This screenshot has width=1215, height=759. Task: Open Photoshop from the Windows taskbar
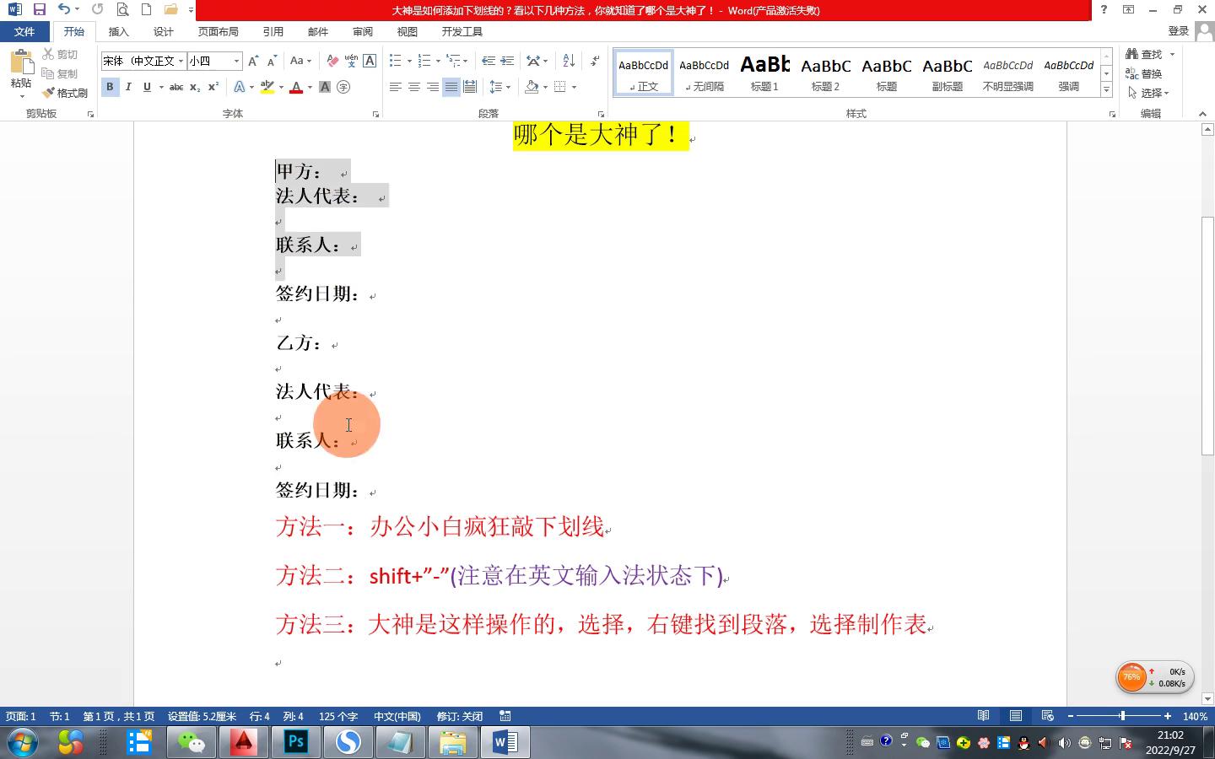pyautogui.click(x=296, y=742)
